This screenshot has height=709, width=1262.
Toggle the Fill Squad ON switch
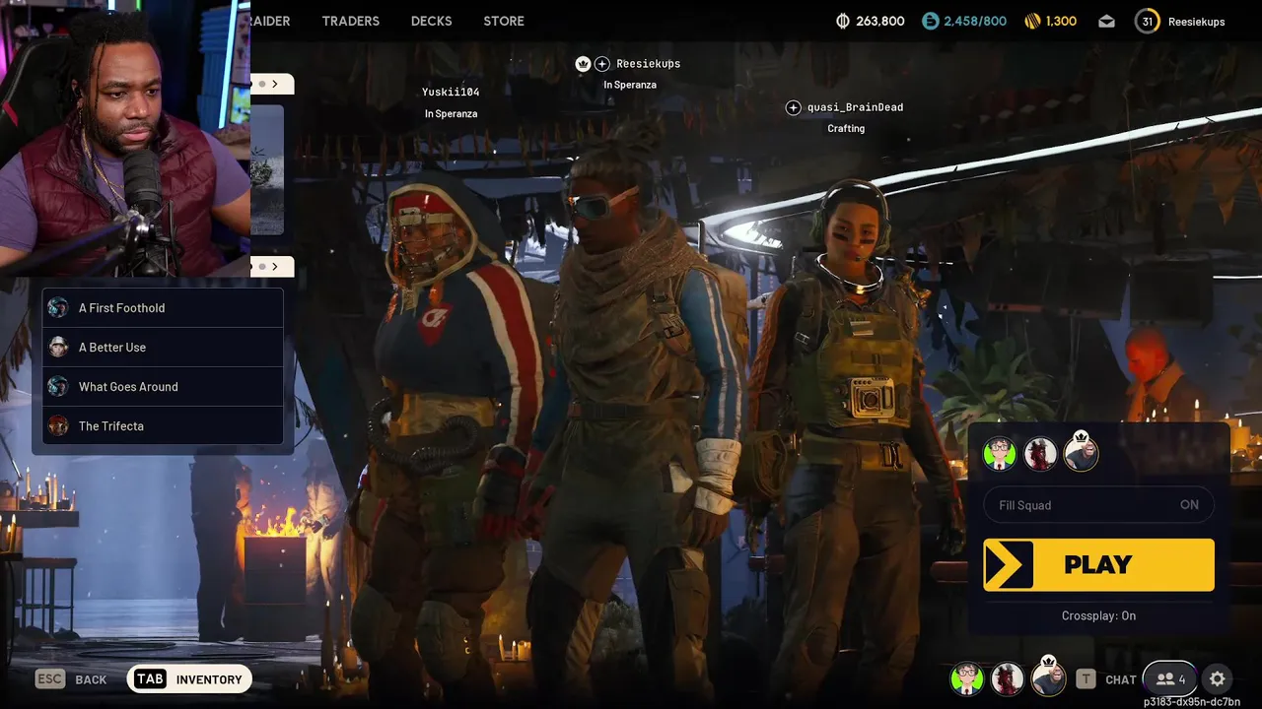pyautogui.click(x=1098, y=505)
